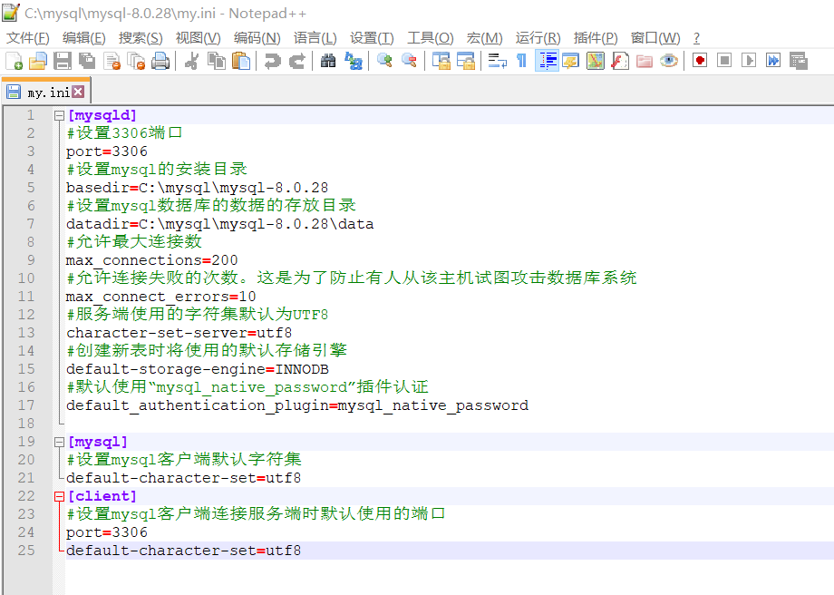Open the 编辑(E) menu

click(83, 38)
